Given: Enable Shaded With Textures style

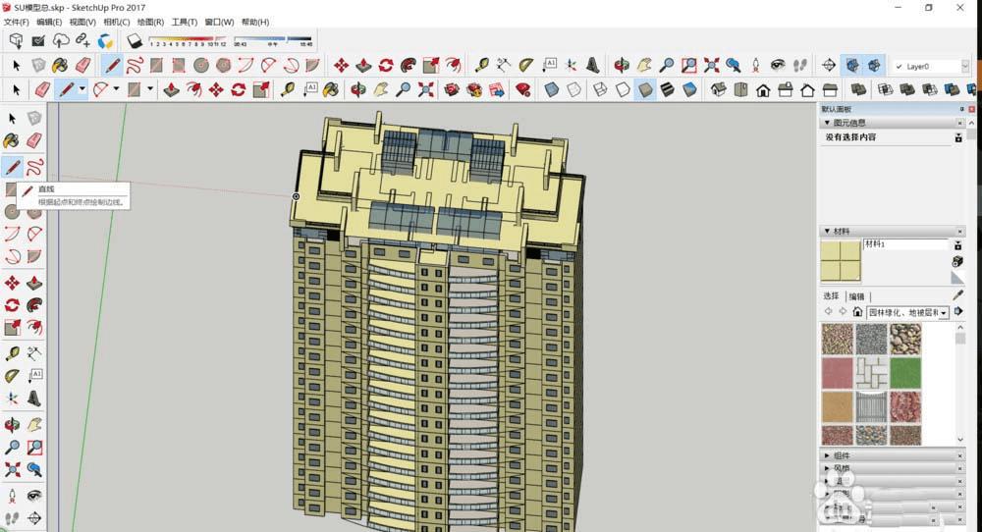Looking at the screenshot, I should [667, 90].
